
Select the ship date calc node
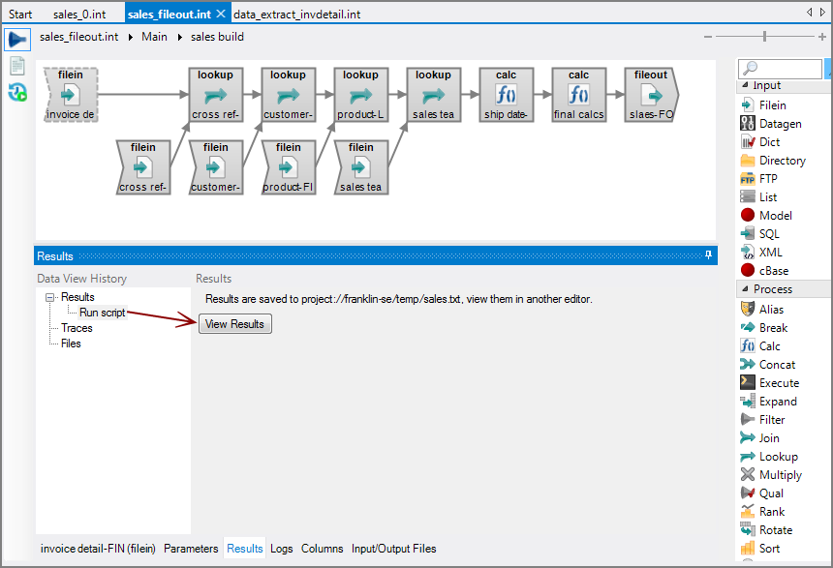[506, 95]
